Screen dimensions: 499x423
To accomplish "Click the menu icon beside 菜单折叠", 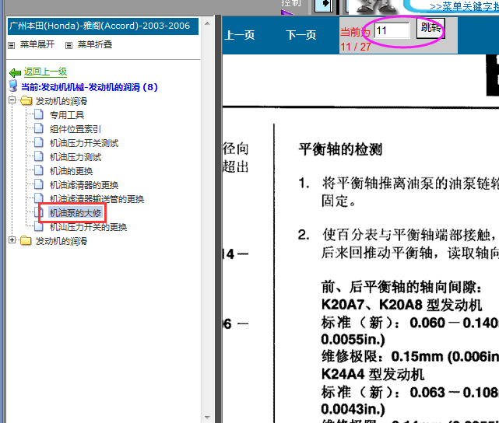I will click(x=69, y=45).
